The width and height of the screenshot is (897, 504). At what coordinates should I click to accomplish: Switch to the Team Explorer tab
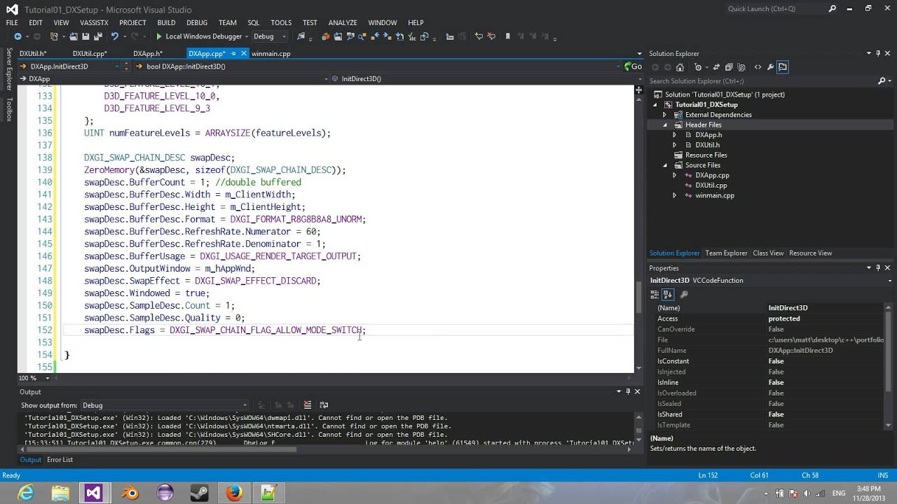coord(726,253)
